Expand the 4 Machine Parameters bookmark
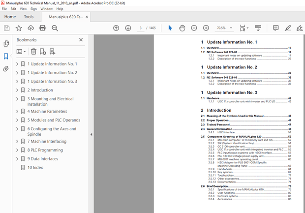The image size is (305, 213). pyautogui.click(x=17, y=111)
